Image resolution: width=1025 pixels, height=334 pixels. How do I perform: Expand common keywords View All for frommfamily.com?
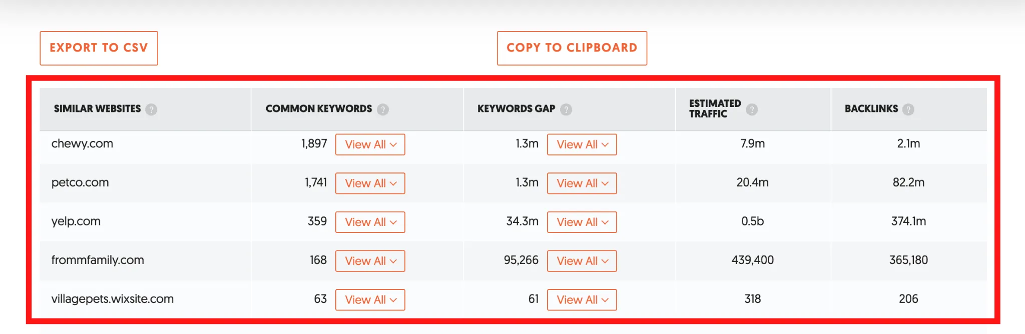[x=370, y=261]
